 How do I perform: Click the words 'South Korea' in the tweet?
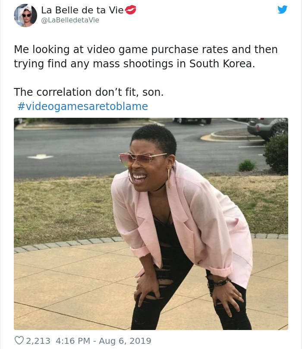(222, 64)
